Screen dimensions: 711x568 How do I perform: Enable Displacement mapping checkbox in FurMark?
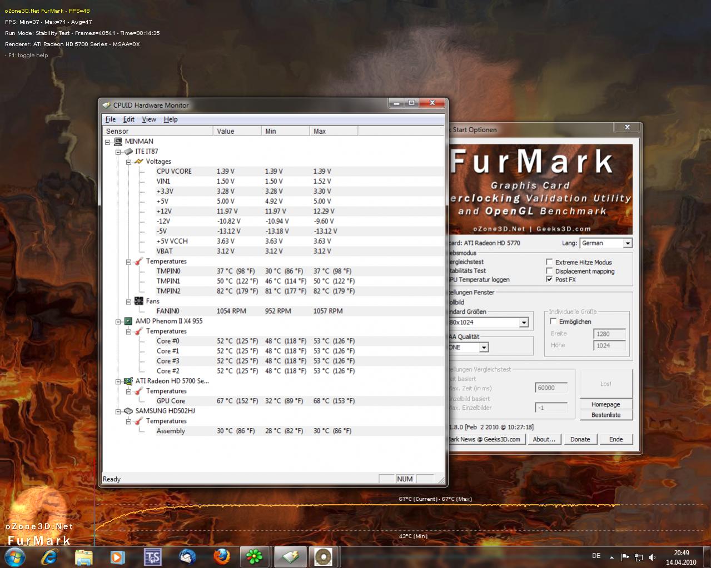(x=549, y=271)
